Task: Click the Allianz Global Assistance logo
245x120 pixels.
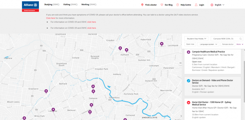Action: pyautogui.click(x=30, y=6)
